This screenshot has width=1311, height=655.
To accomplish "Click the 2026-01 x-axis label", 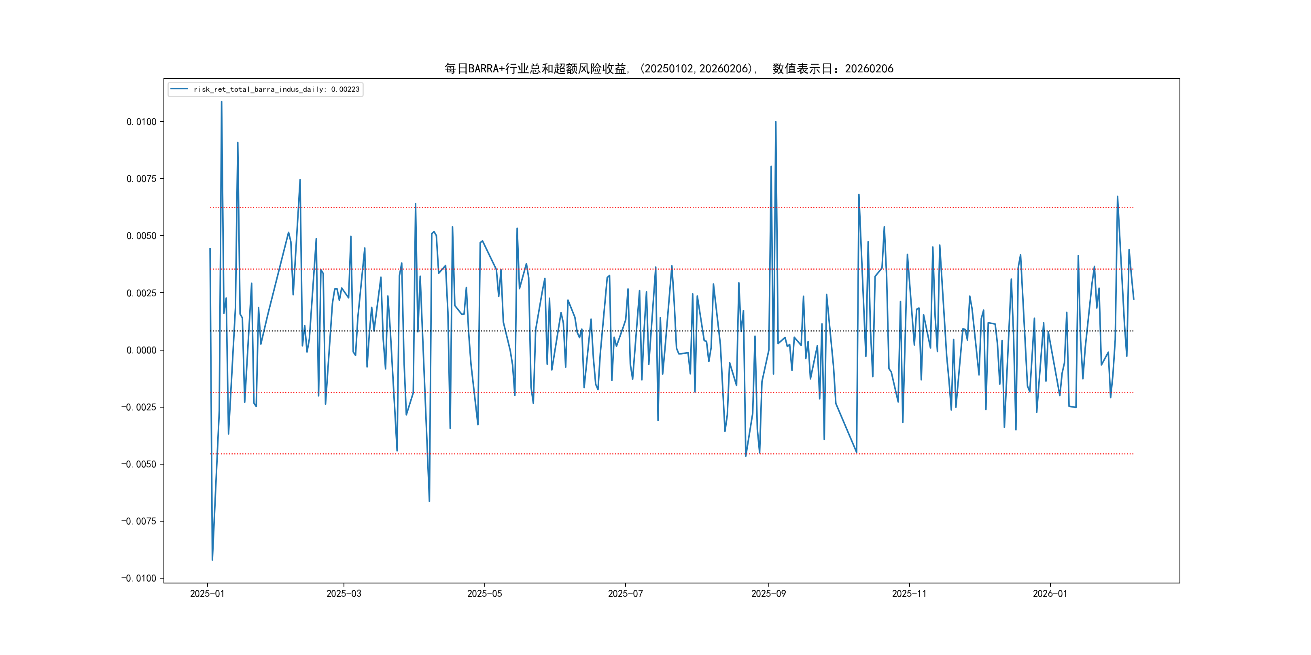I will point(1050,594).
